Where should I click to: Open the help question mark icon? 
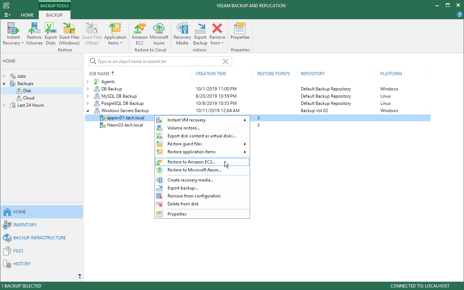[x=460, y=15]
